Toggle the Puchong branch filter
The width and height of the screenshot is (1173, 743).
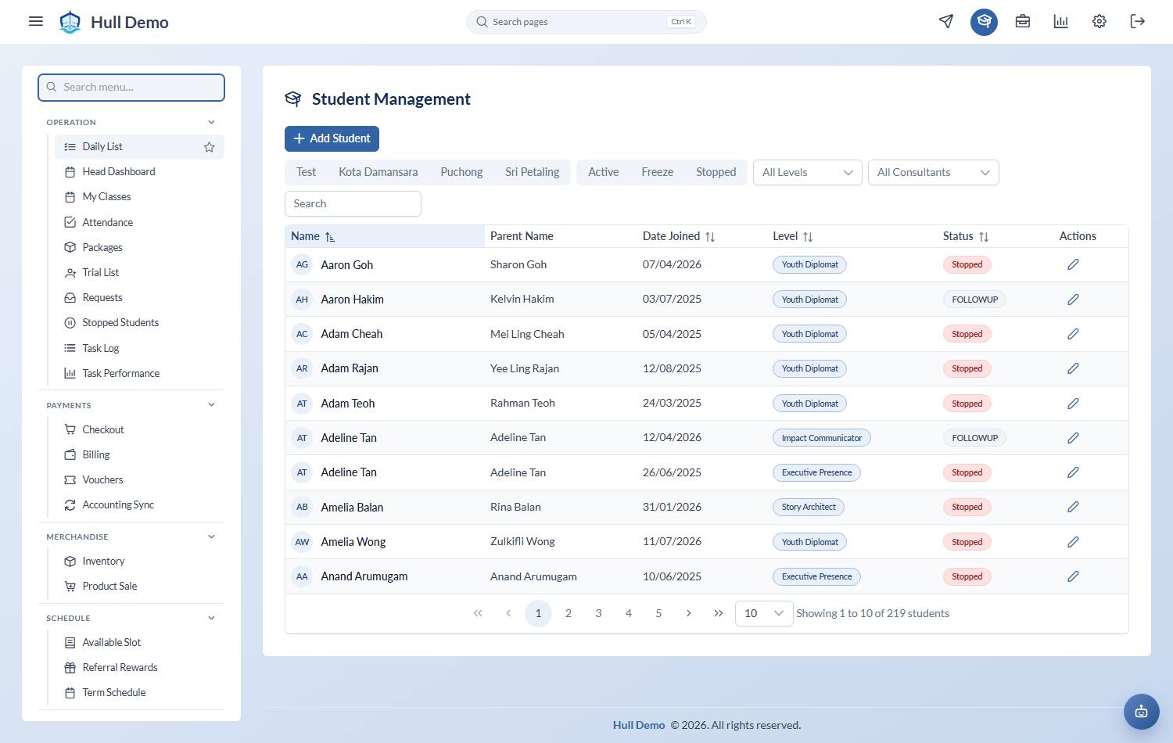pos(461,172)
